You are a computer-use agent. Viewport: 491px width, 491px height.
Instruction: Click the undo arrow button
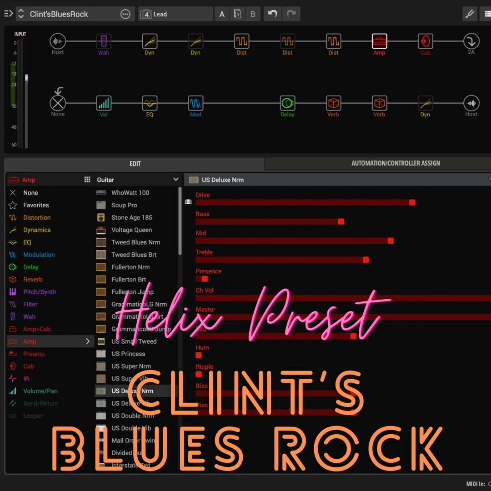point(272,14)
